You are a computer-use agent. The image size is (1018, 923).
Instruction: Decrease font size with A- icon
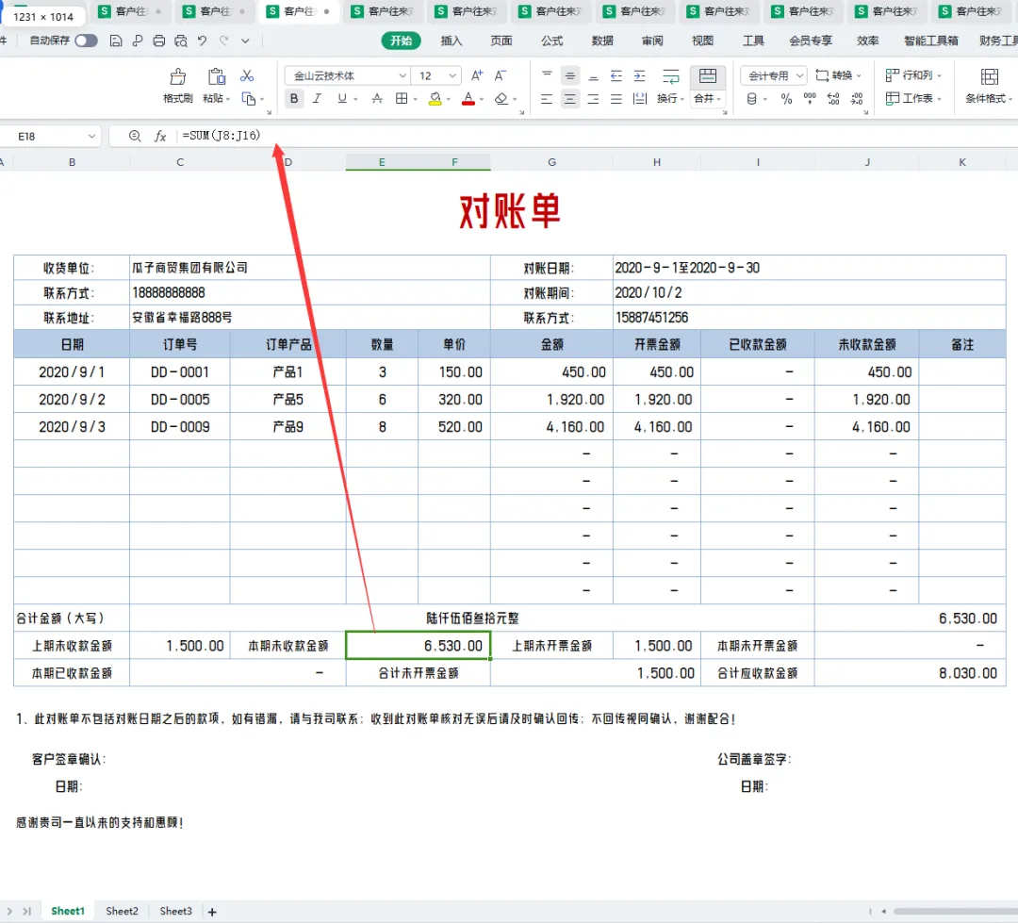click(500, 75)
